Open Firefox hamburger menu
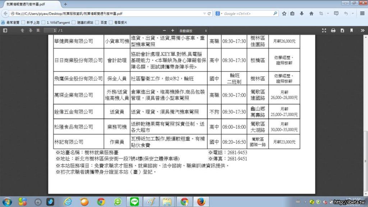This screenshot has height=207, width=368. 362,14
